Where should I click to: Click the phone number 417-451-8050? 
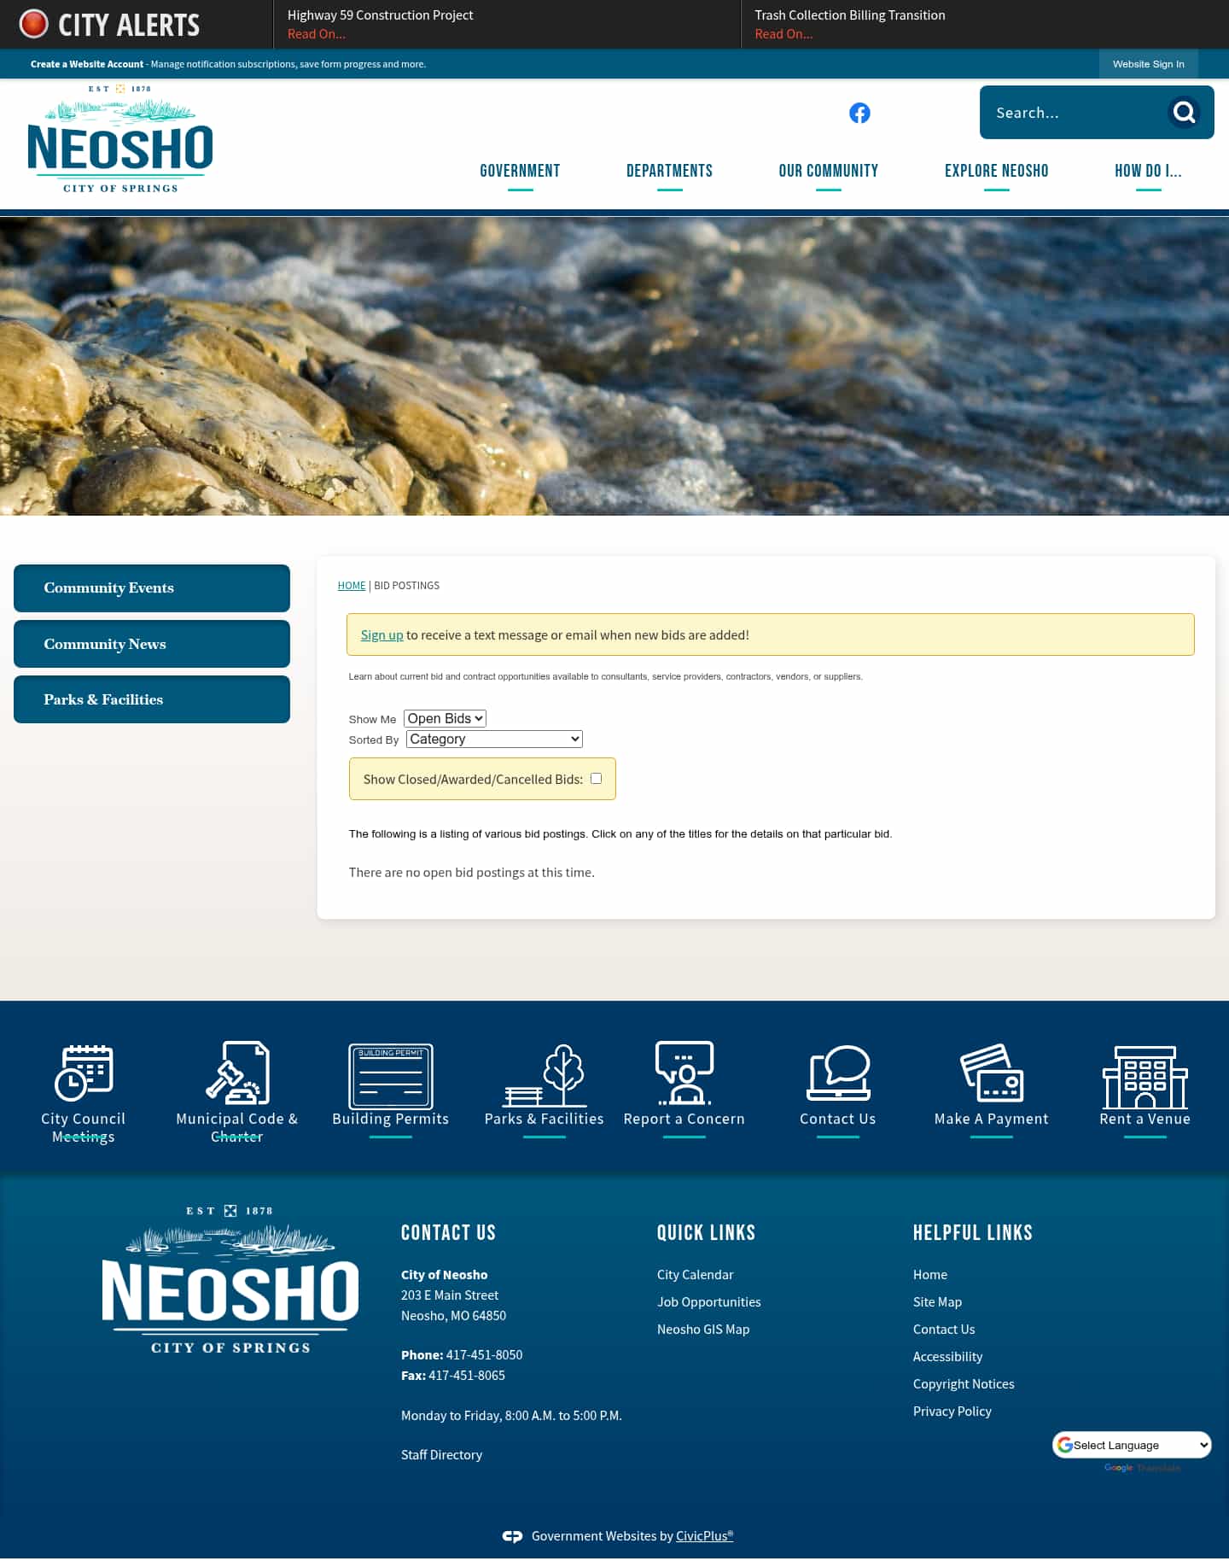pos(484,1355)
